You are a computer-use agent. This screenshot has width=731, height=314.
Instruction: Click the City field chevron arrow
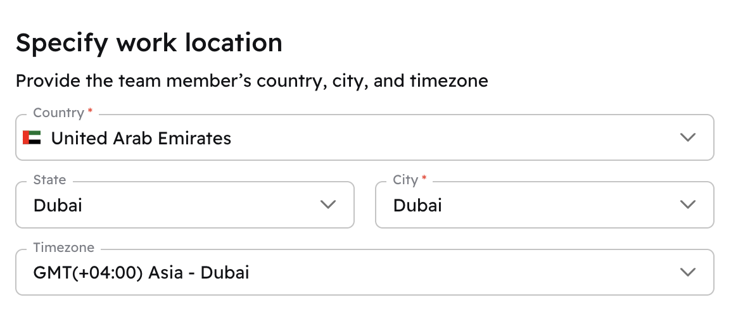pos(687,204)
